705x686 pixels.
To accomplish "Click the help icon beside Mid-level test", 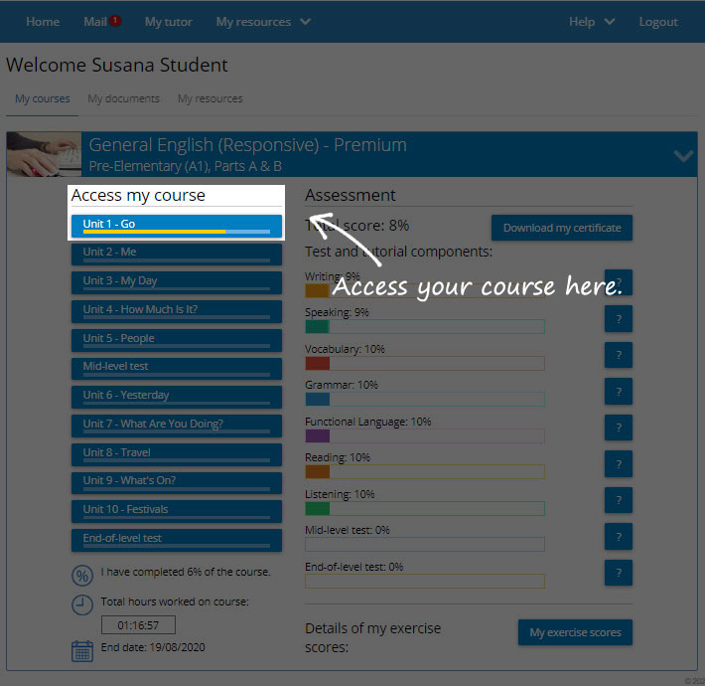I will coord(618,537).
